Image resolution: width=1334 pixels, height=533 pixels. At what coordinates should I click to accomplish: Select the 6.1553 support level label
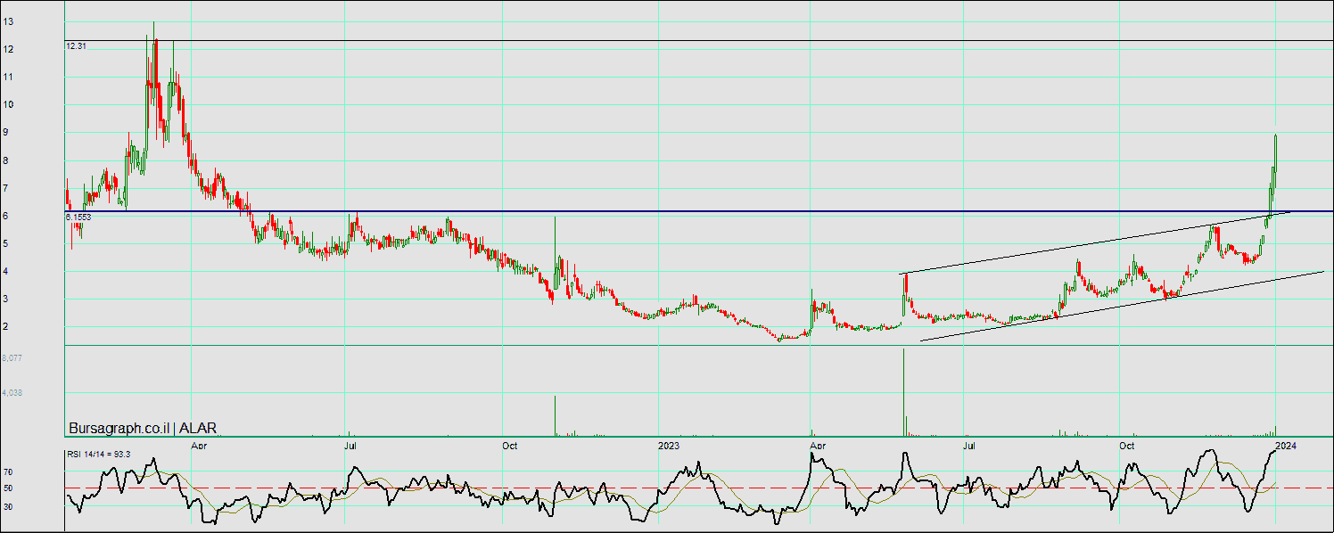78,217
